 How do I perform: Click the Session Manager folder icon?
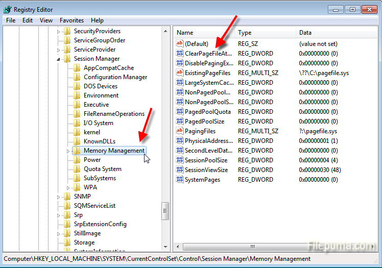point(67,59)
